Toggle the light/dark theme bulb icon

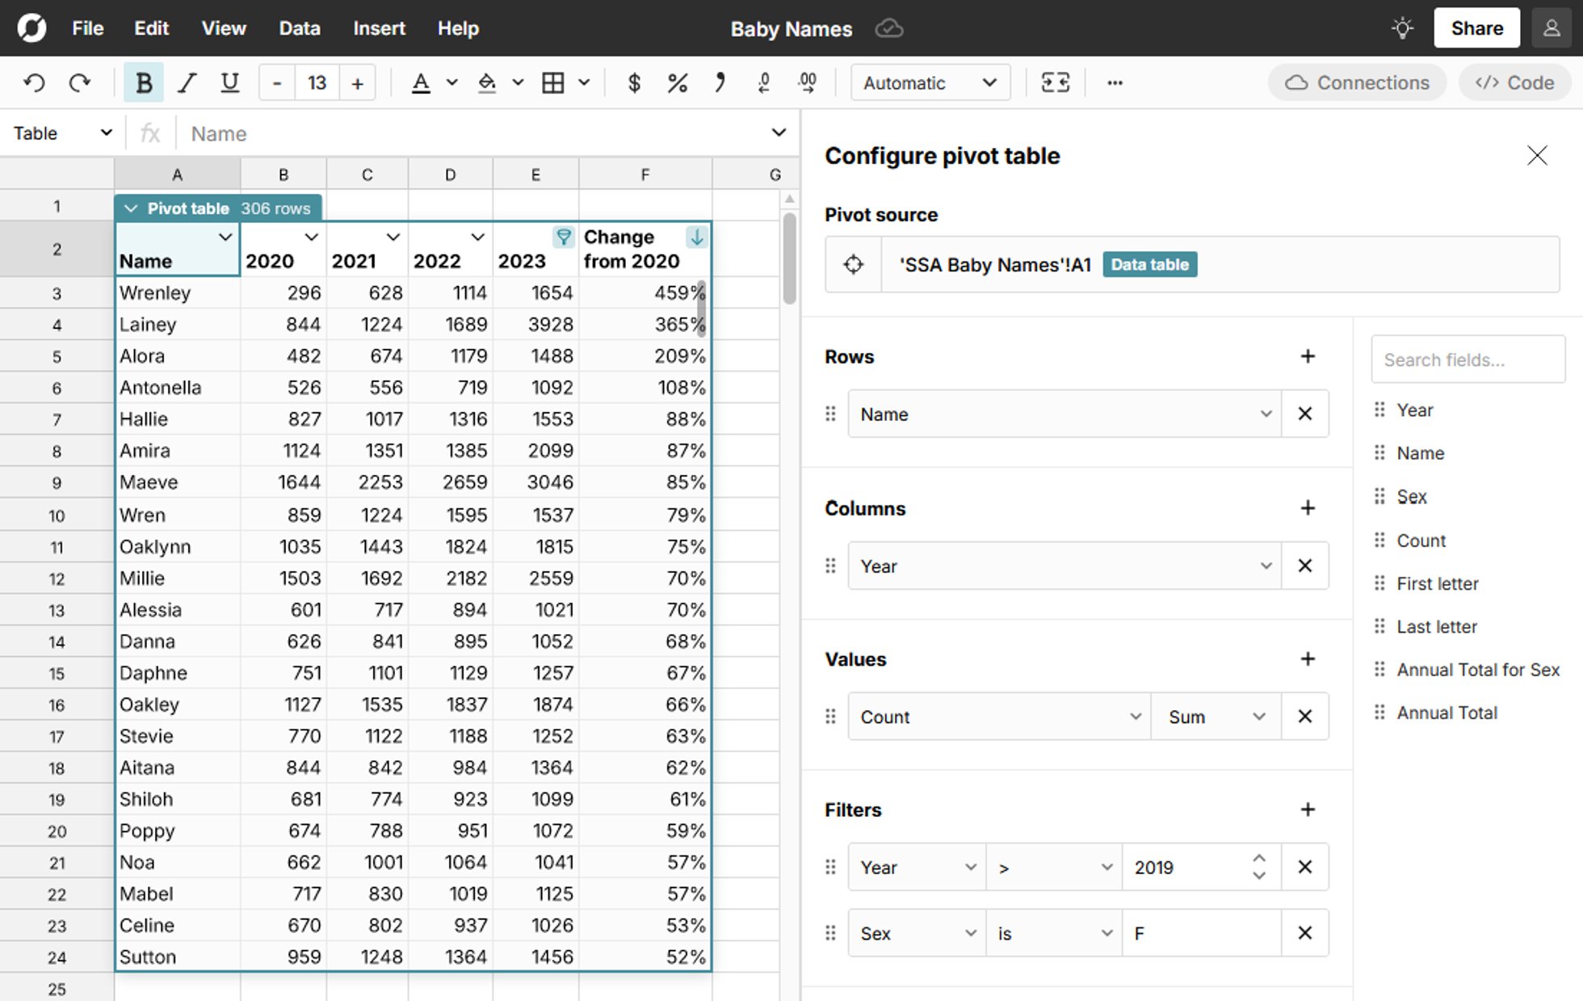[1403, 28]
